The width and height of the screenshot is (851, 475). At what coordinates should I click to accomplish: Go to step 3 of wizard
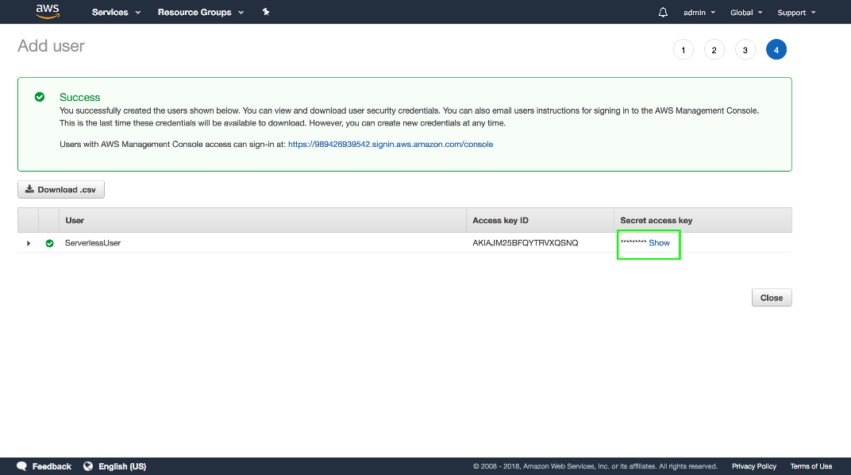tap(745, 50)
